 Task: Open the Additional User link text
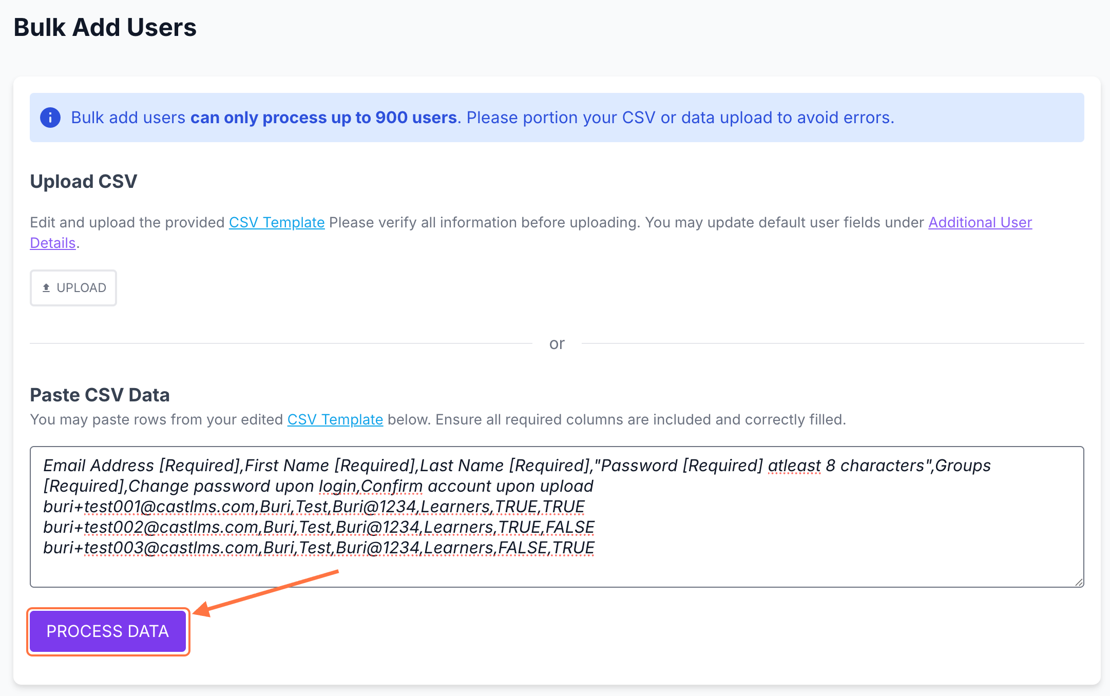[x=980, y=222]
